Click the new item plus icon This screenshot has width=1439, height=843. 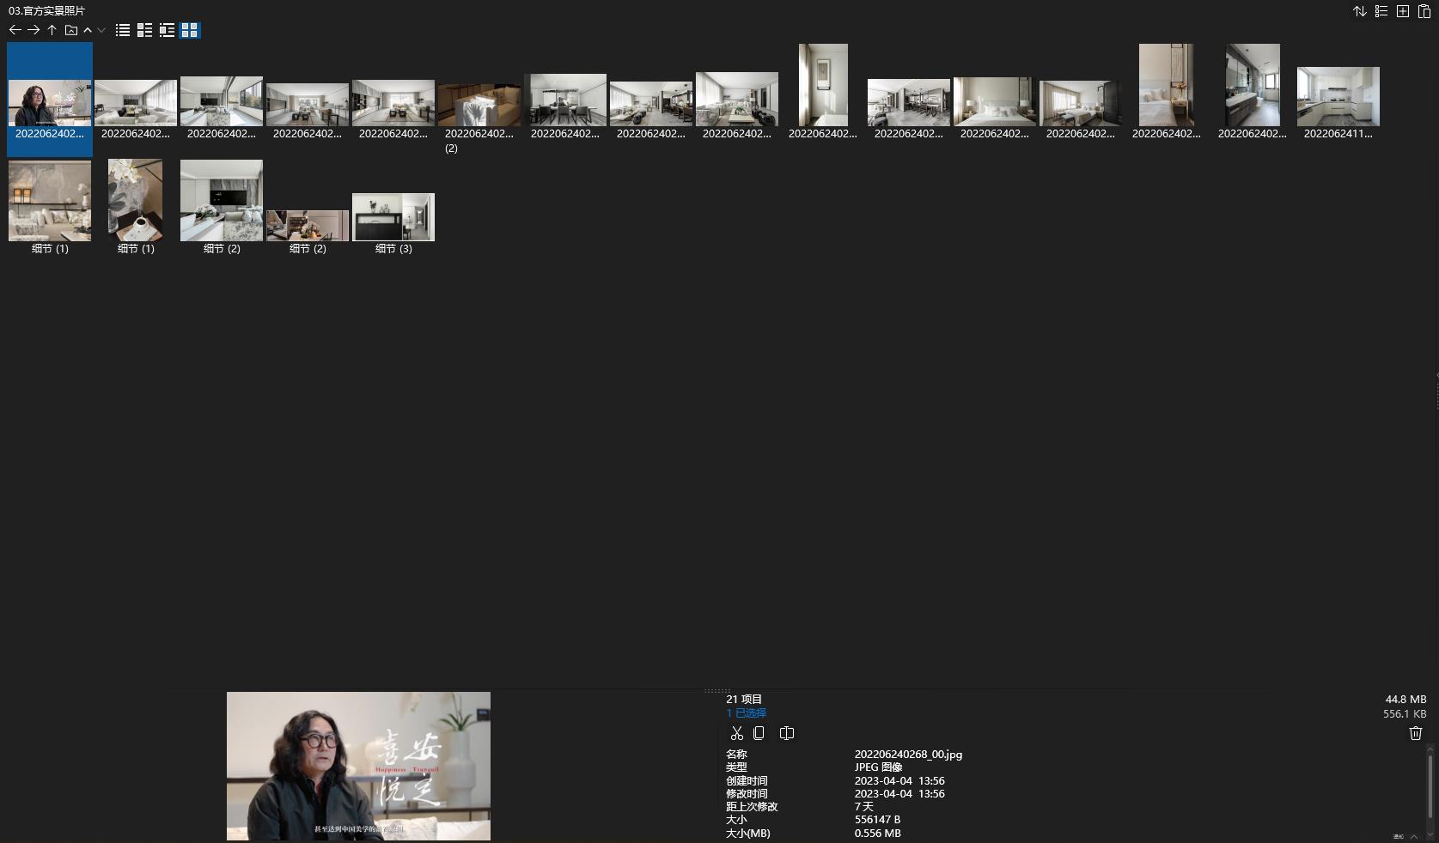(1403, 11)
